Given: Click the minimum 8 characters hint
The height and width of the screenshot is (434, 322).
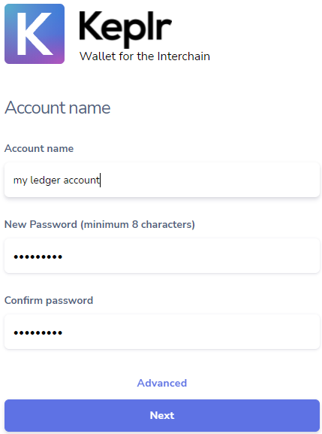Looking at the screenshot, I should pyautogui.click(x=137, y=224).
